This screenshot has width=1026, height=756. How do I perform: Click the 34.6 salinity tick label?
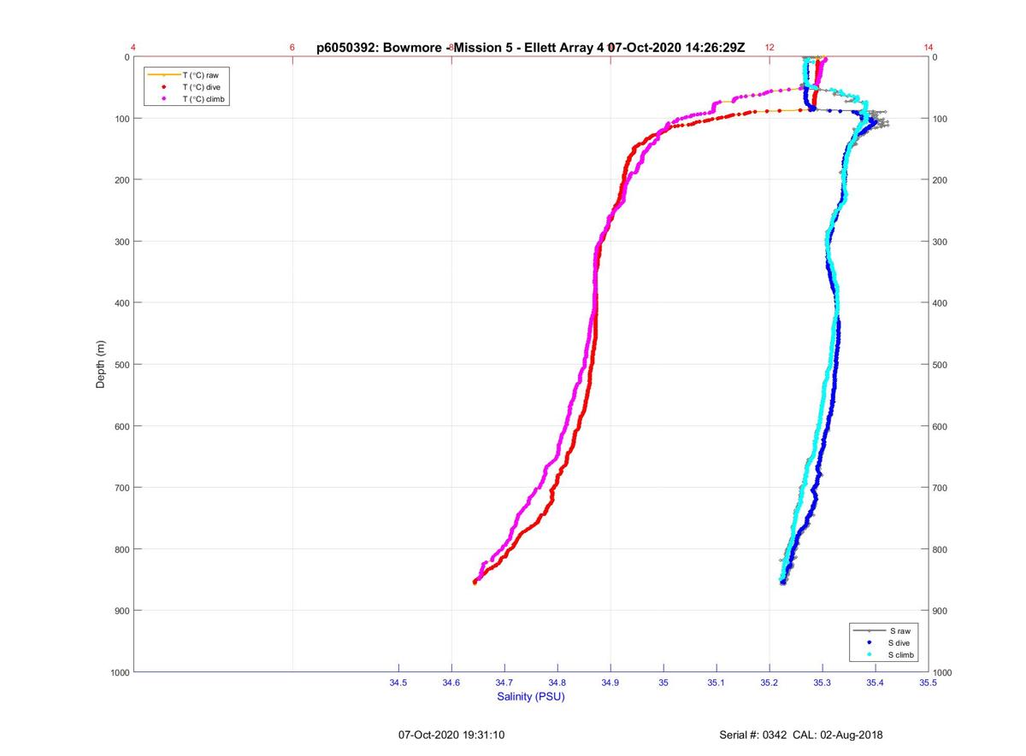(451, 683)
